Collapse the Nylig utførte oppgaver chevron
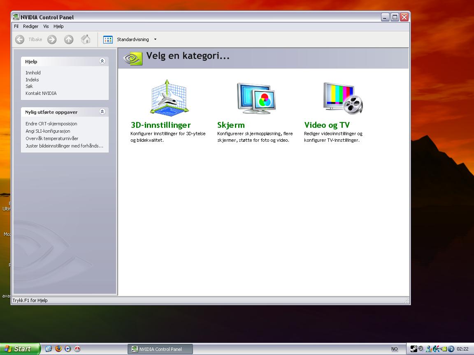This screenshot has width=474, height=355. tap(102, 112)
